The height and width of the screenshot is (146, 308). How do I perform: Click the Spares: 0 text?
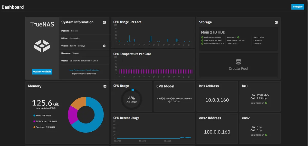(x=257, y=43)
